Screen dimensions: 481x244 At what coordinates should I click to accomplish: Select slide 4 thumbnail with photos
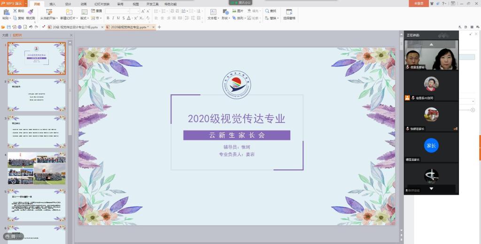[x=37, y=168]
